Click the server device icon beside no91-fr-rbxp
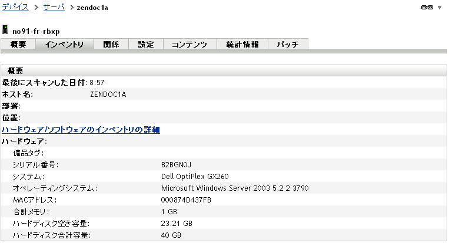Image resolution: width=449 pixels, height=243 pixels. [x=5, y=30]
